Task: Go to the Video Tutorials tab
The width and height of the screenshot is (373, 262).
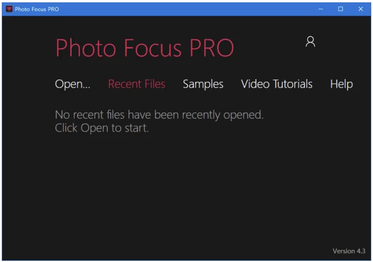Action: point(277,84)
